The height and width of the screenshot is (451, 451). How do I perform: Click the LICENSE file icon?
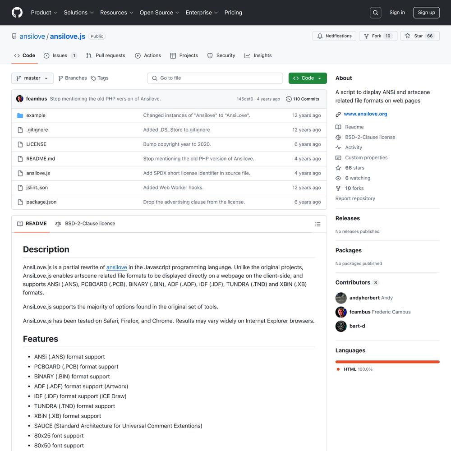20,144
